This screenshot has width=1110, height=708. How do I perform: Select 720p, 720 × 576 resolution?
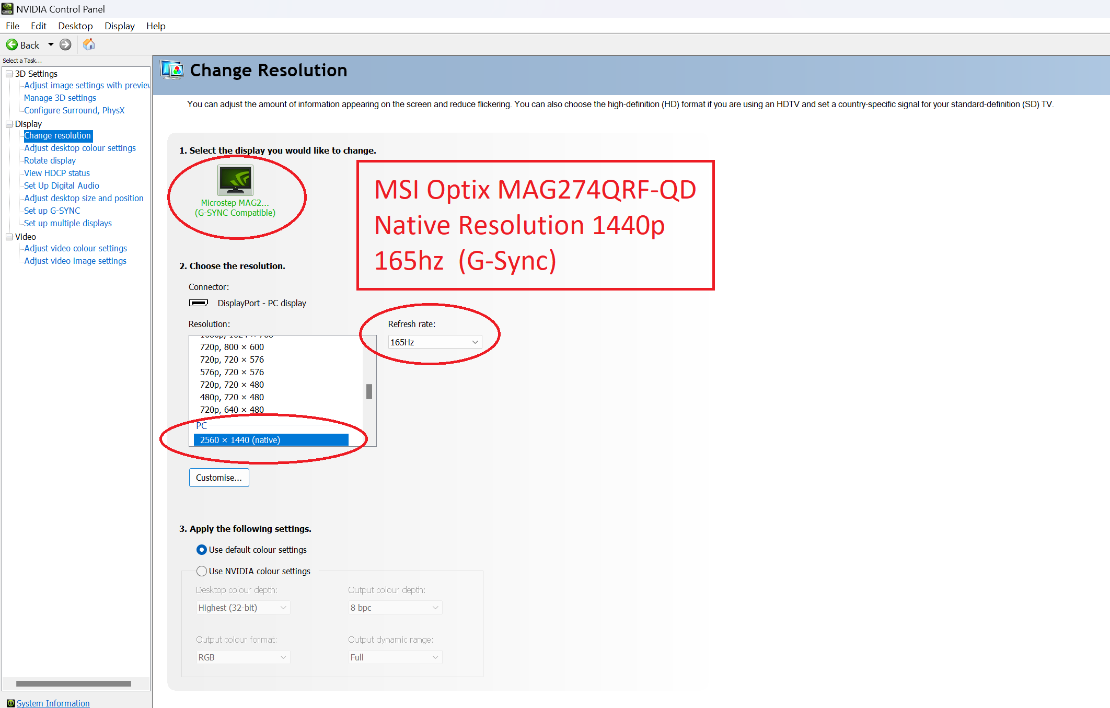pyautogui.click(x=232, y=359)
